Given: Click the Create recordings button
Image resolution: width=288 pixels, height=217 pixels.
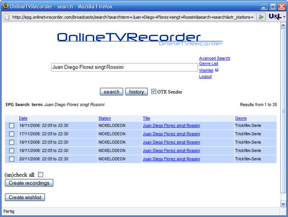Looking at the screenshot, I should coord(29,183).
